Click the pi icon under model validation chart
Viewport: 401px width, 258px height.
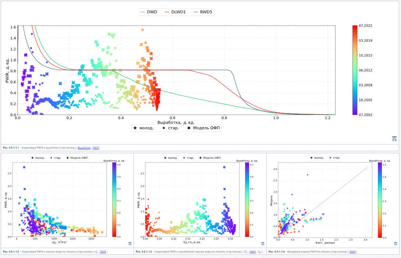(395, 243)
